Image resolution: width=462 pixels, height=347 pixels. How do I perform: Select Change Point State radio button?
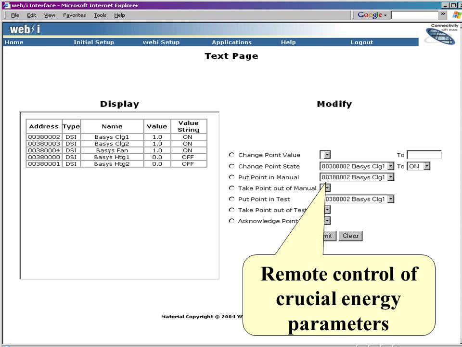pos(231,166)
